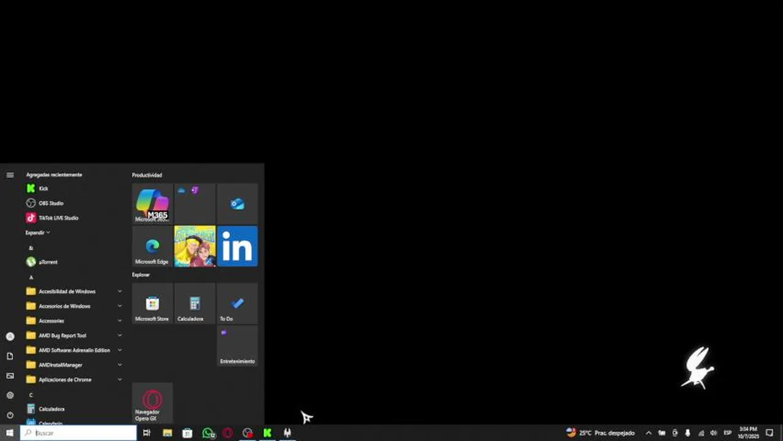783x441 pixels.
Task: Open Pictures from the Start sidebar
Action: click(x=10, y=375)
